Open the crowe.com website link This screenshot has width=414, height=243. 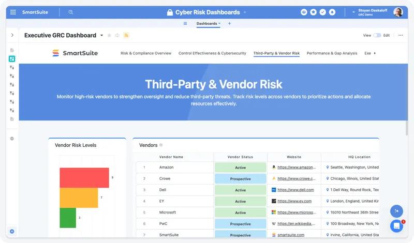click(x=297, y=178)
